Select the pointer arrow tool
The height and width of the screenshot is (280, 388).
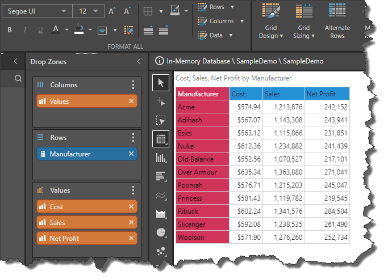161,83
